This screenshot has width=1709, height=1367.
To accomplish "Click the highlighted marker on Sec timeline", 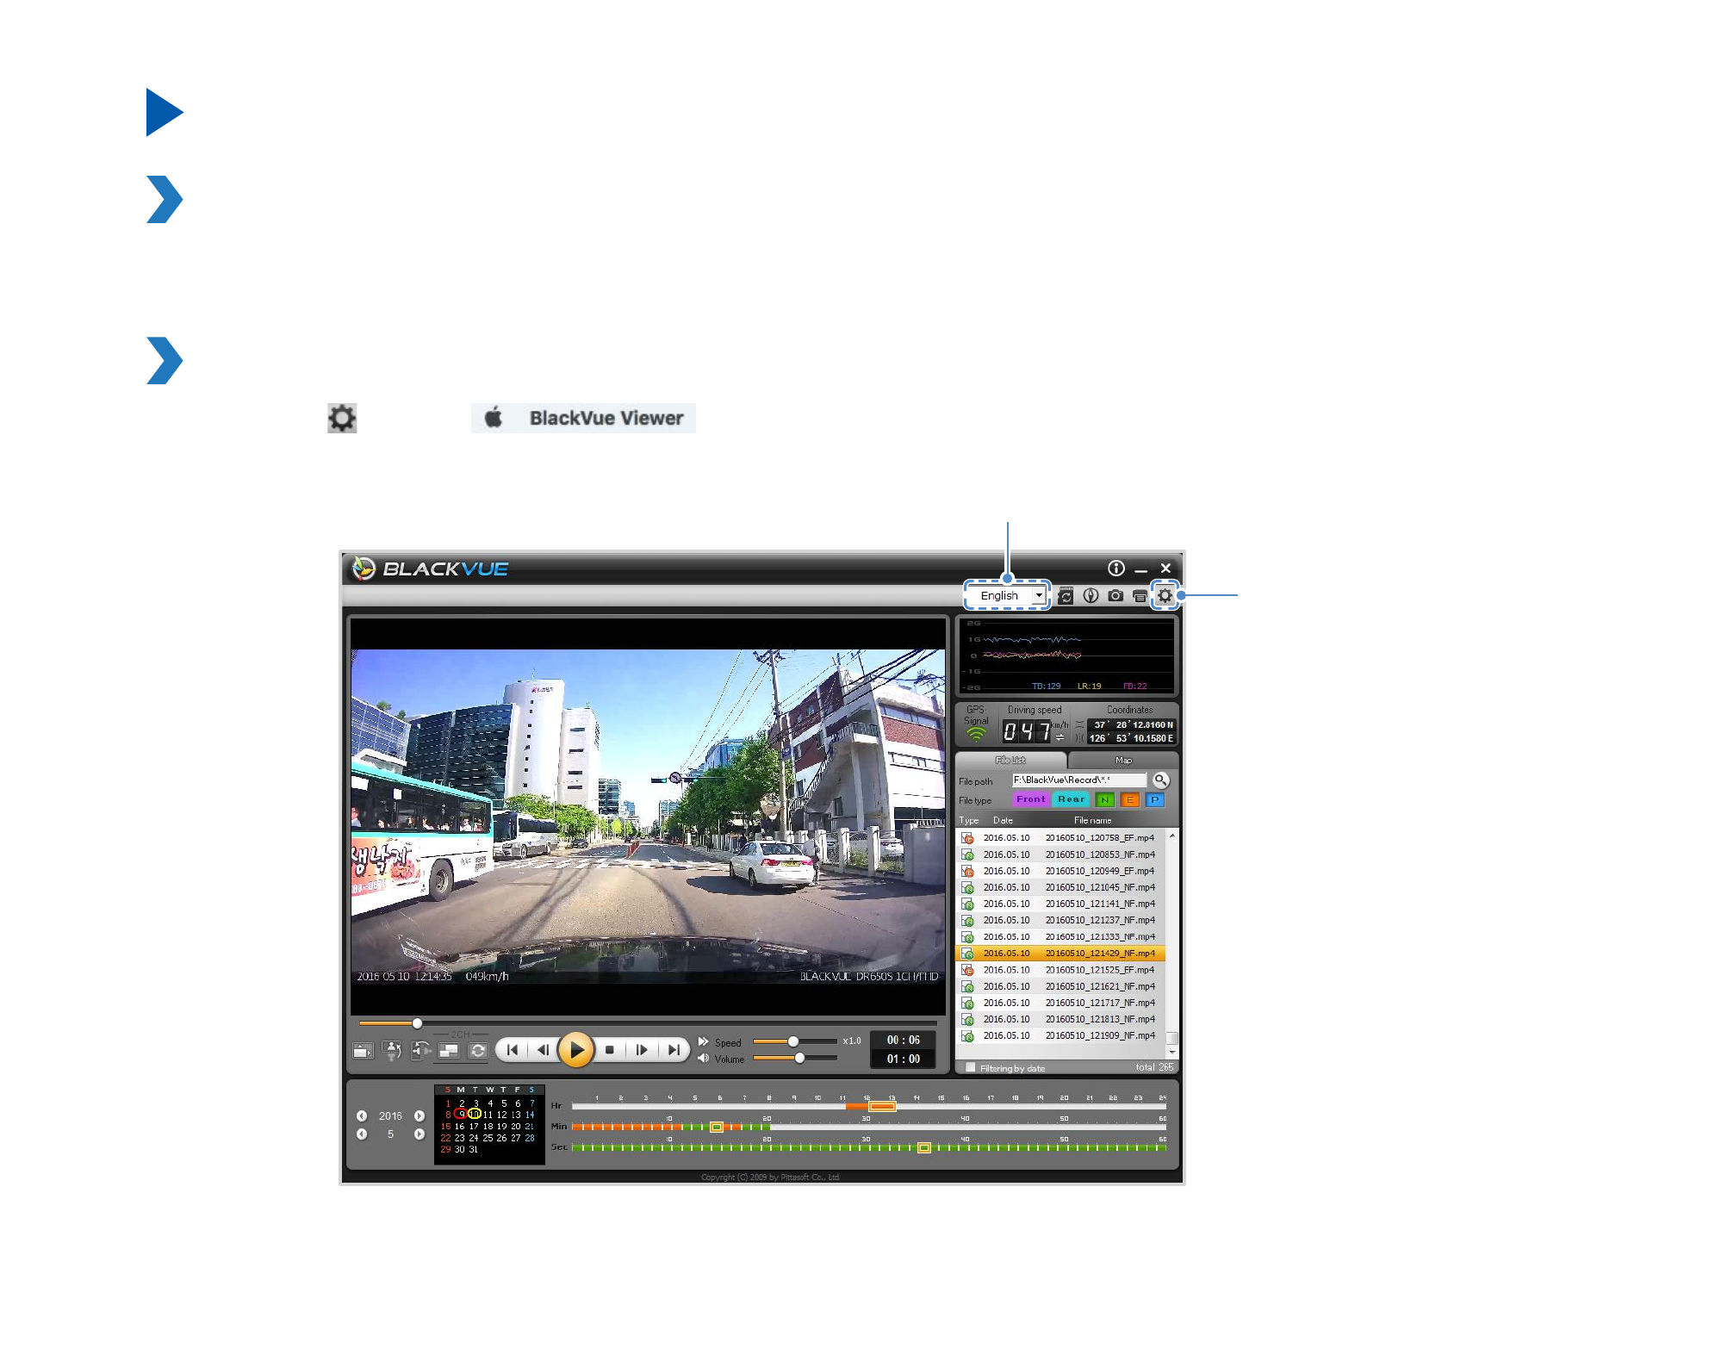I will (x=924, y=1147).
